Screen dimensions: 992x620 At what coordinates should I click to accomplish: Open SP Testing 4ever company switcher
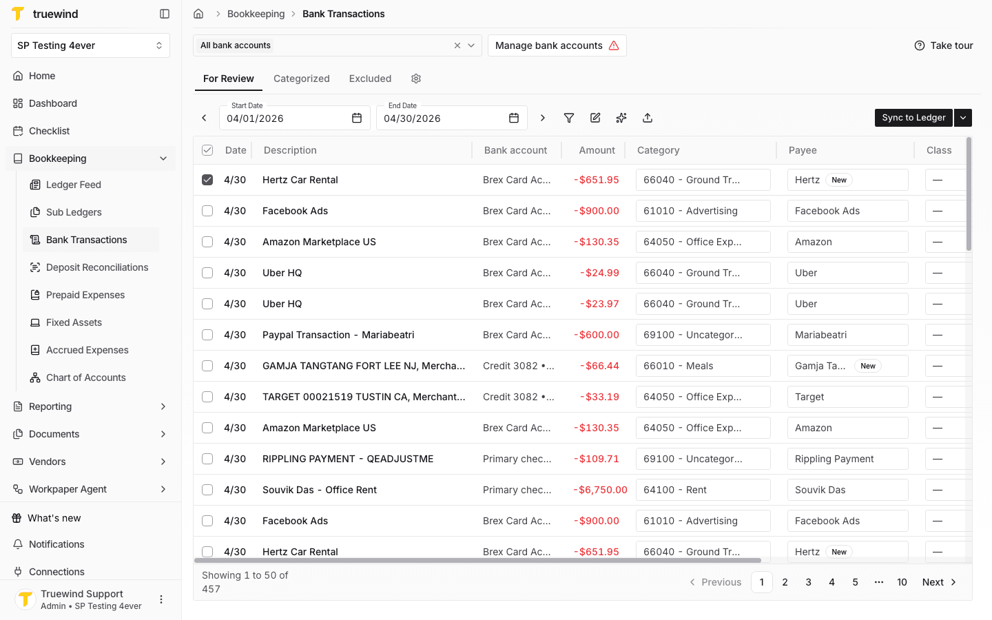(x=90, y=45)
